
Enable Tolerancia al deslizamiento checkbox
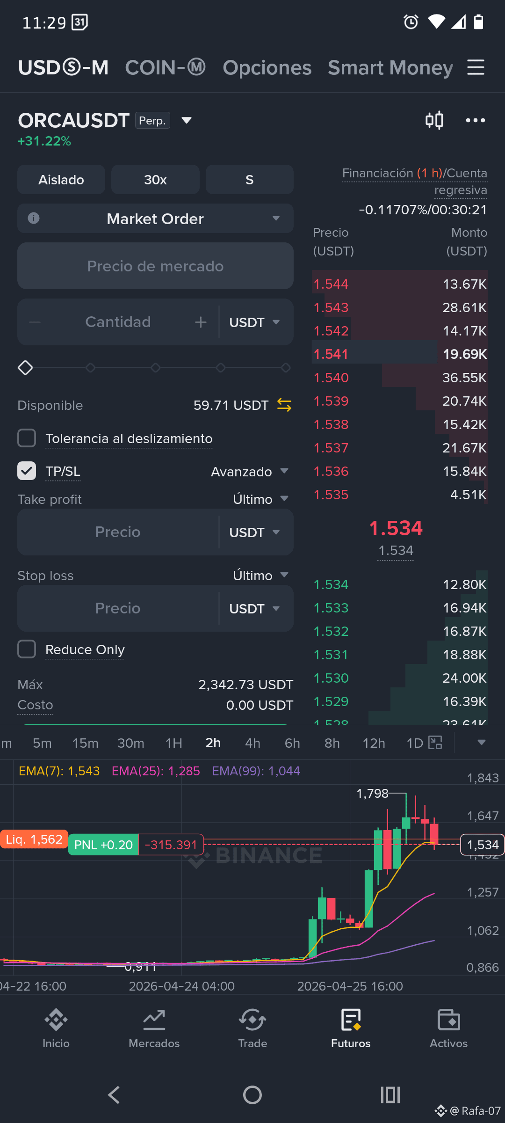(x=27, y=438)
